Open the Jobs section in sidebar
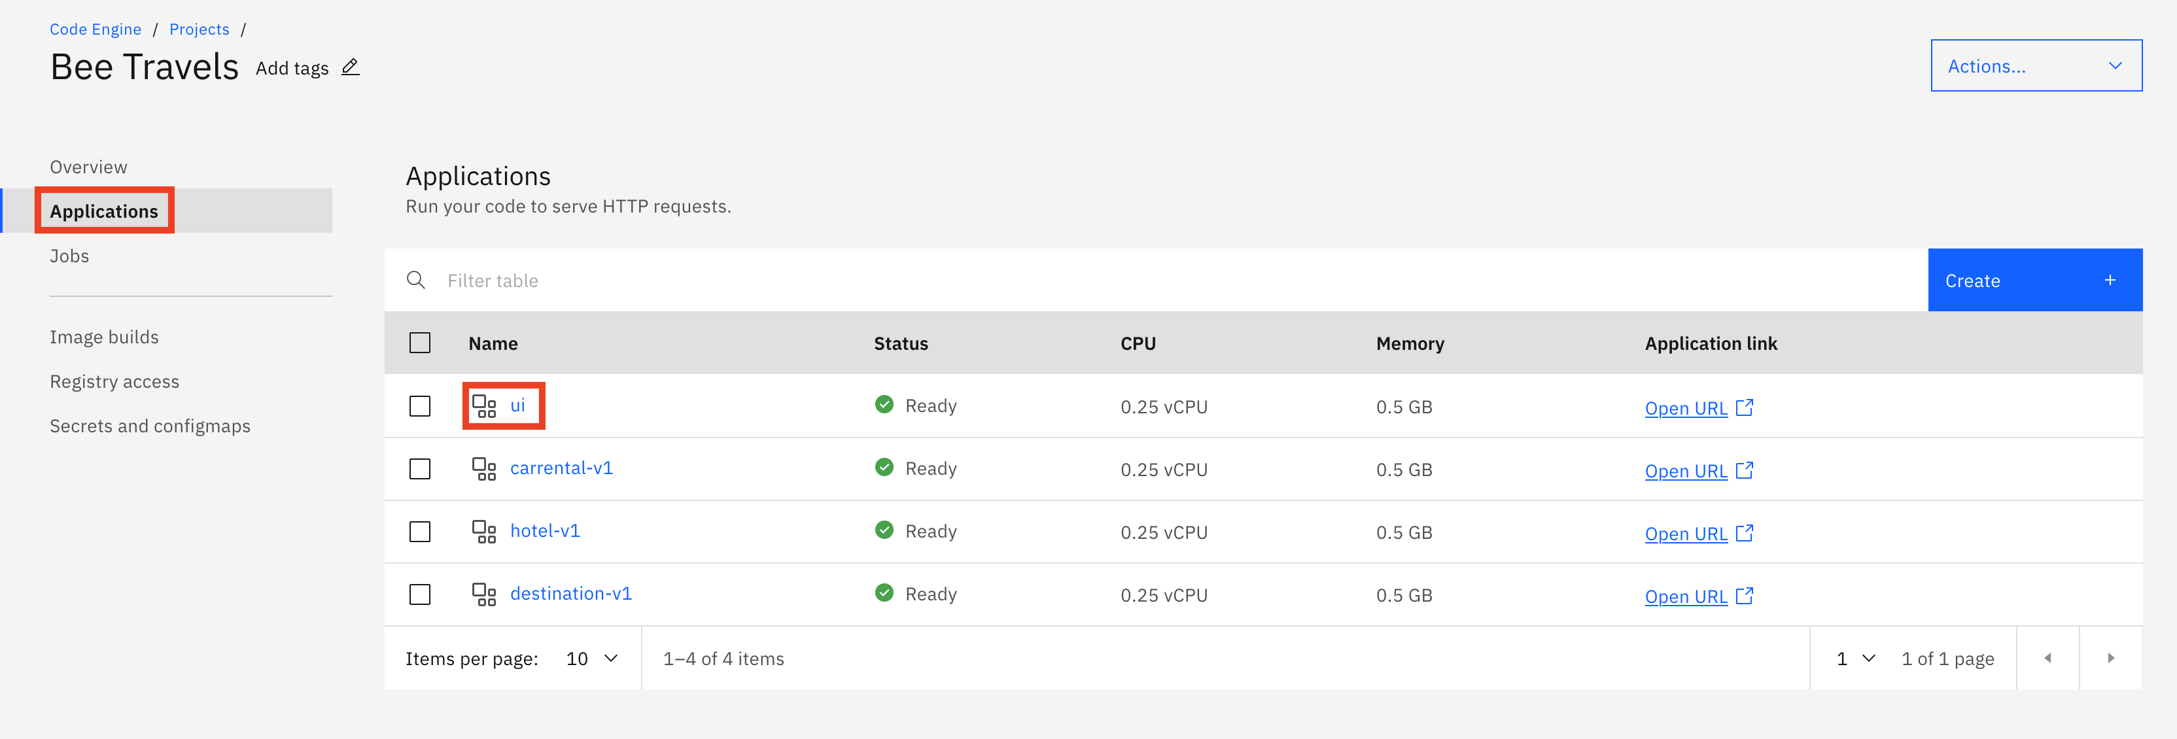The image size is (2177, 739). (69, 256)
